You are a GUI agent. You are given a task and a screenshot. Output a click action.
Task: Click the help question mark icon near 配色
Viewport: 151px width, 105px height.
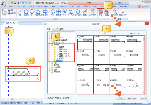(x=143, y=6)
